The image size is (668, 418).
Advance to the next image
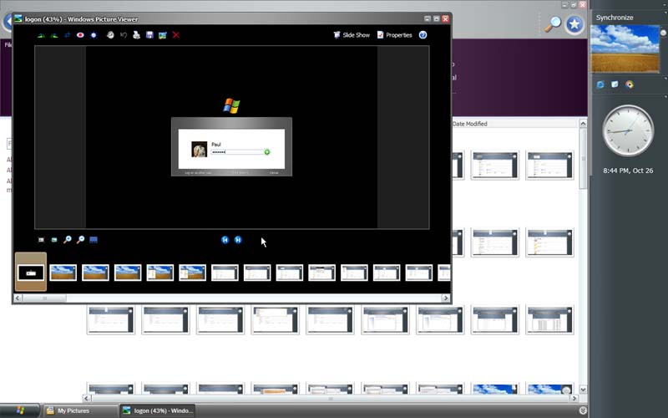pyautogui.click(x=238, y=240)
